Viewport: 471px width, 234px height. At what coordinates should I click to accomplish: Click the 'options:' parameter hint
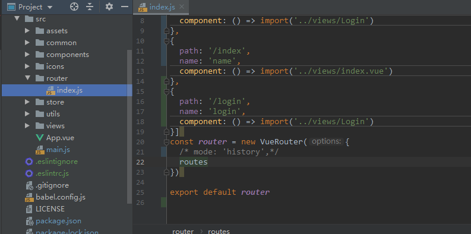pyautogui.click(x=327, y=141)
